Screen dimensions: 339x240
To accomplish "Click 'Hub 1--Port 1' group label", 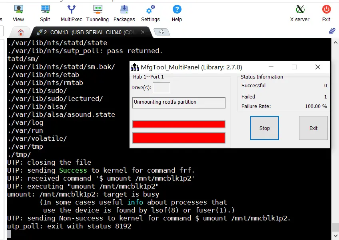I will [x=148, y=77].
